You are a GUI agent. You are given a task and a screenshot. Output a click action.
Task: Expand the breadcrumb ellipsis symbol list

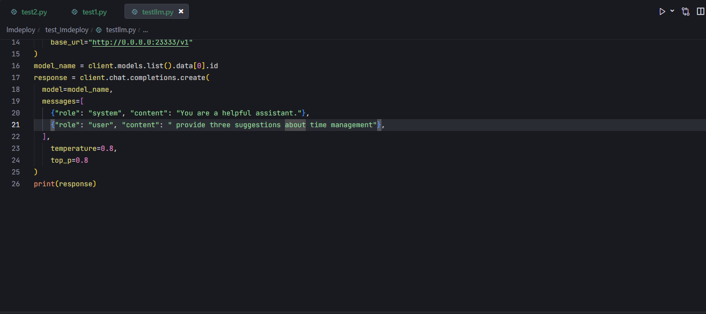[x=145, y=30]
